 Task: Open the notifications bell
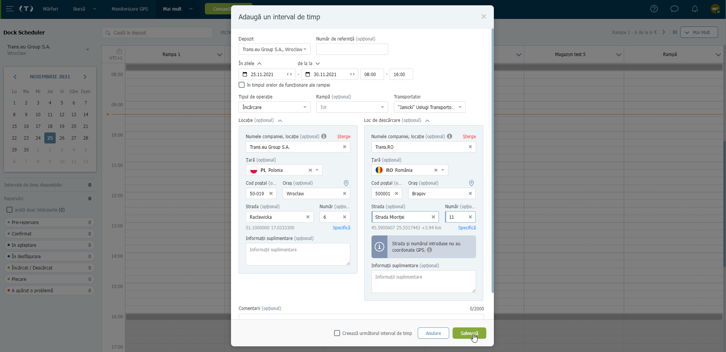[695, 9]
